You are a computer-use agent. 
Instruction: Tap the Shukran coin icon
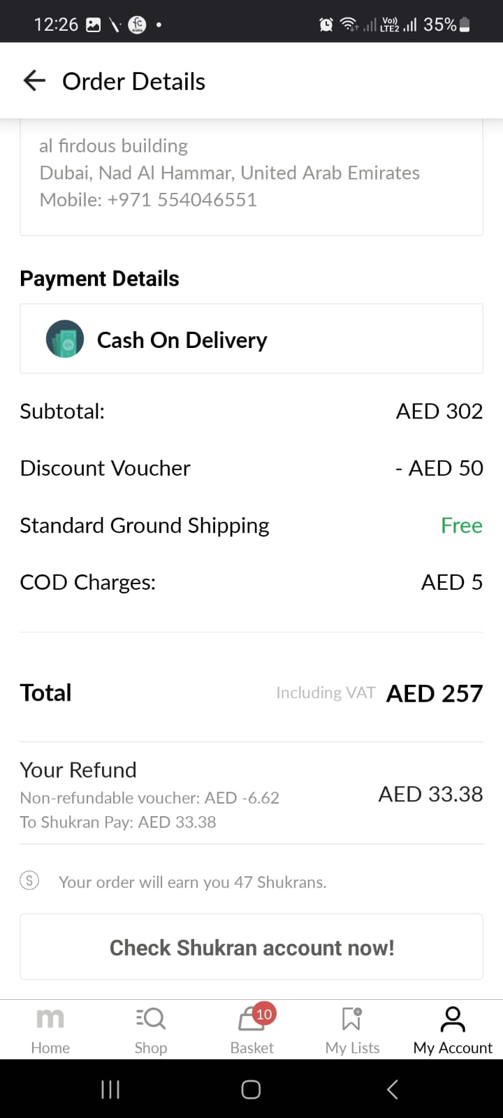(x=29, y=881)
